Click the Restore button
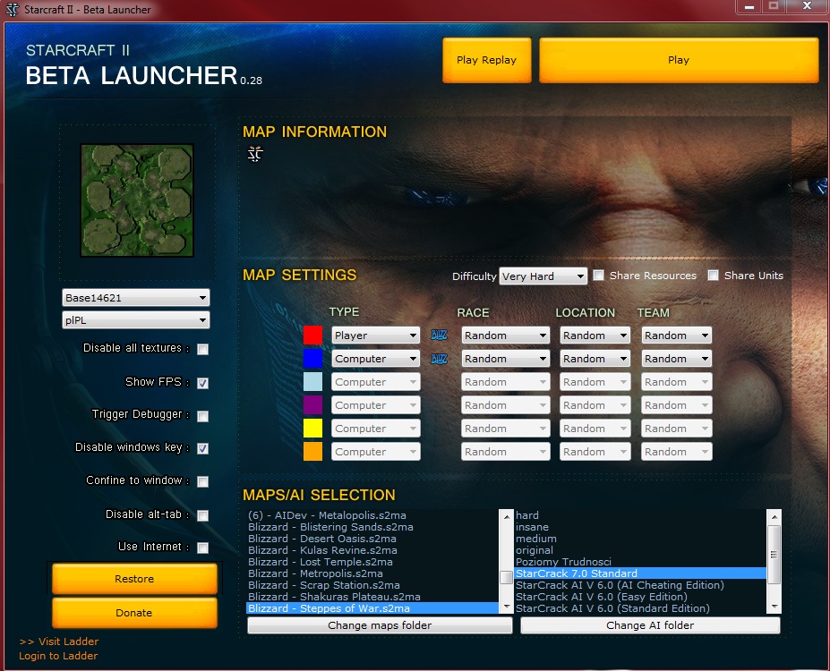Viewport: 830px width, 671px height. (x=134, y=579)
